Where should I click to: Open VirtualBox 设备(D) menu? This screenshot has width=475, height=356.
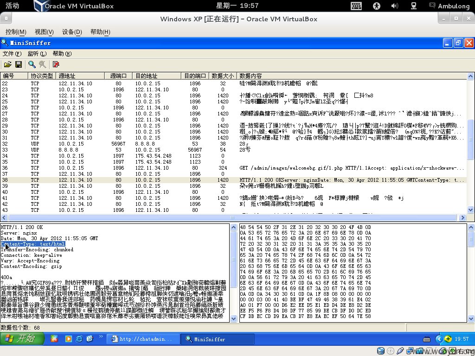(x=72, y=32)
